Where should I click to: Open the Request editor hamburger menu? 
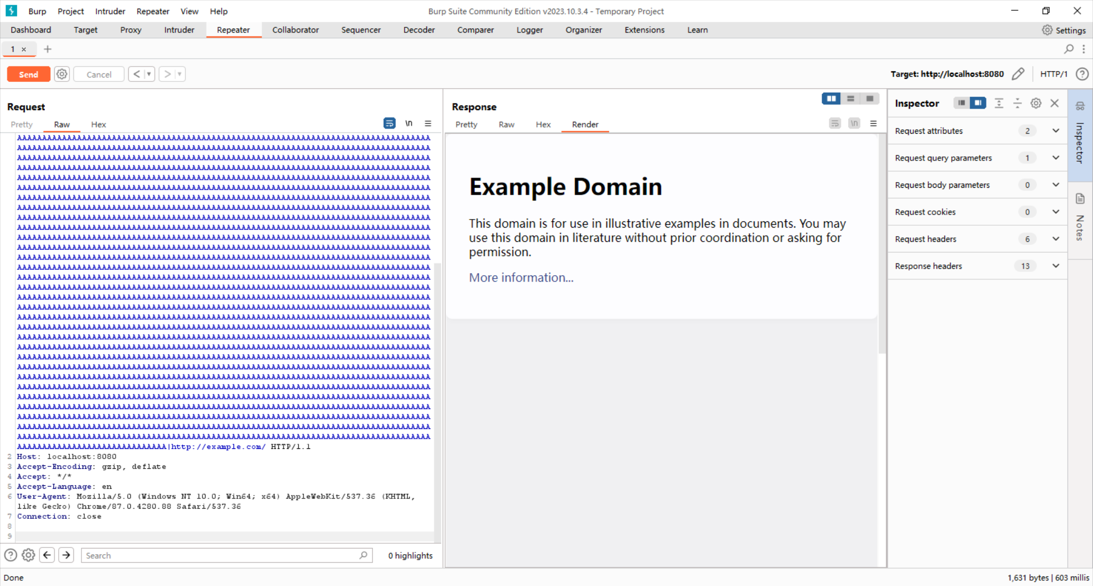pyautogui.click(x=428, y=123)
